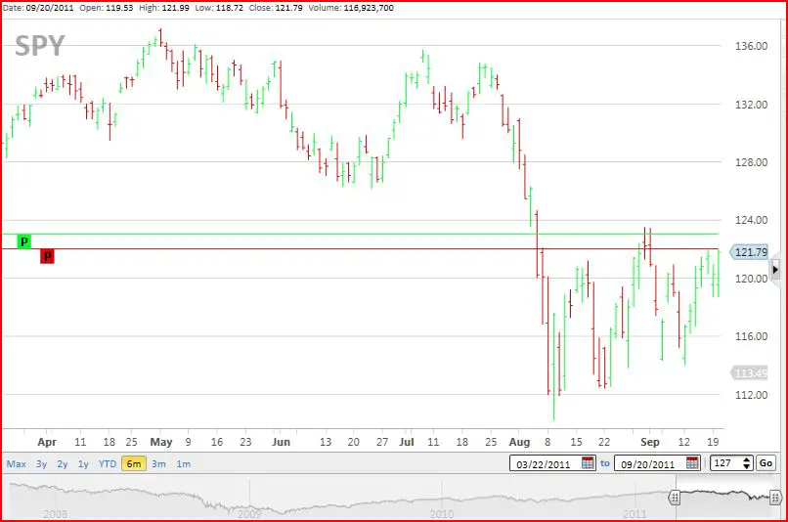This screenshot has height=522, width=788.
Task: Click the green P pivot marker
Action: (x=23, y=241)
